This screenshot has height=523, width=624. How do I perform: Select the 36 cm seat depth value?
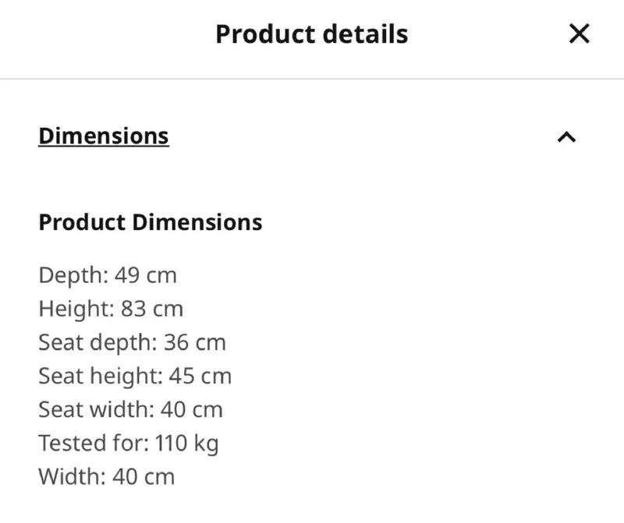click(195, 342)
